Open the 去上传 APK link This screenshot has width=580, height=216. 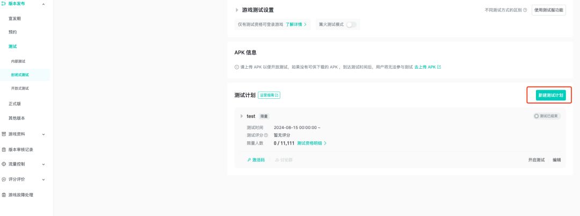[x=428, y=67]
